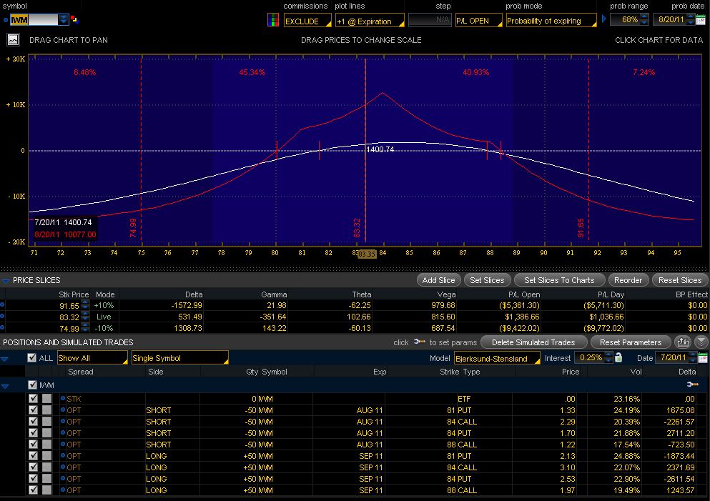Viewport: 710px width, 501px height.
Task: Uncheck the AUG 11 84 PUT checkbox
Action: click(x=33, y=432)
